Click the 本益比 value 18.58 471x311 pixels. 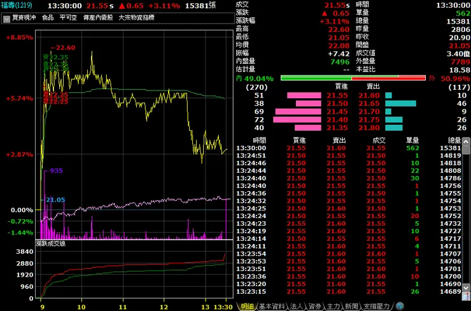460,70
